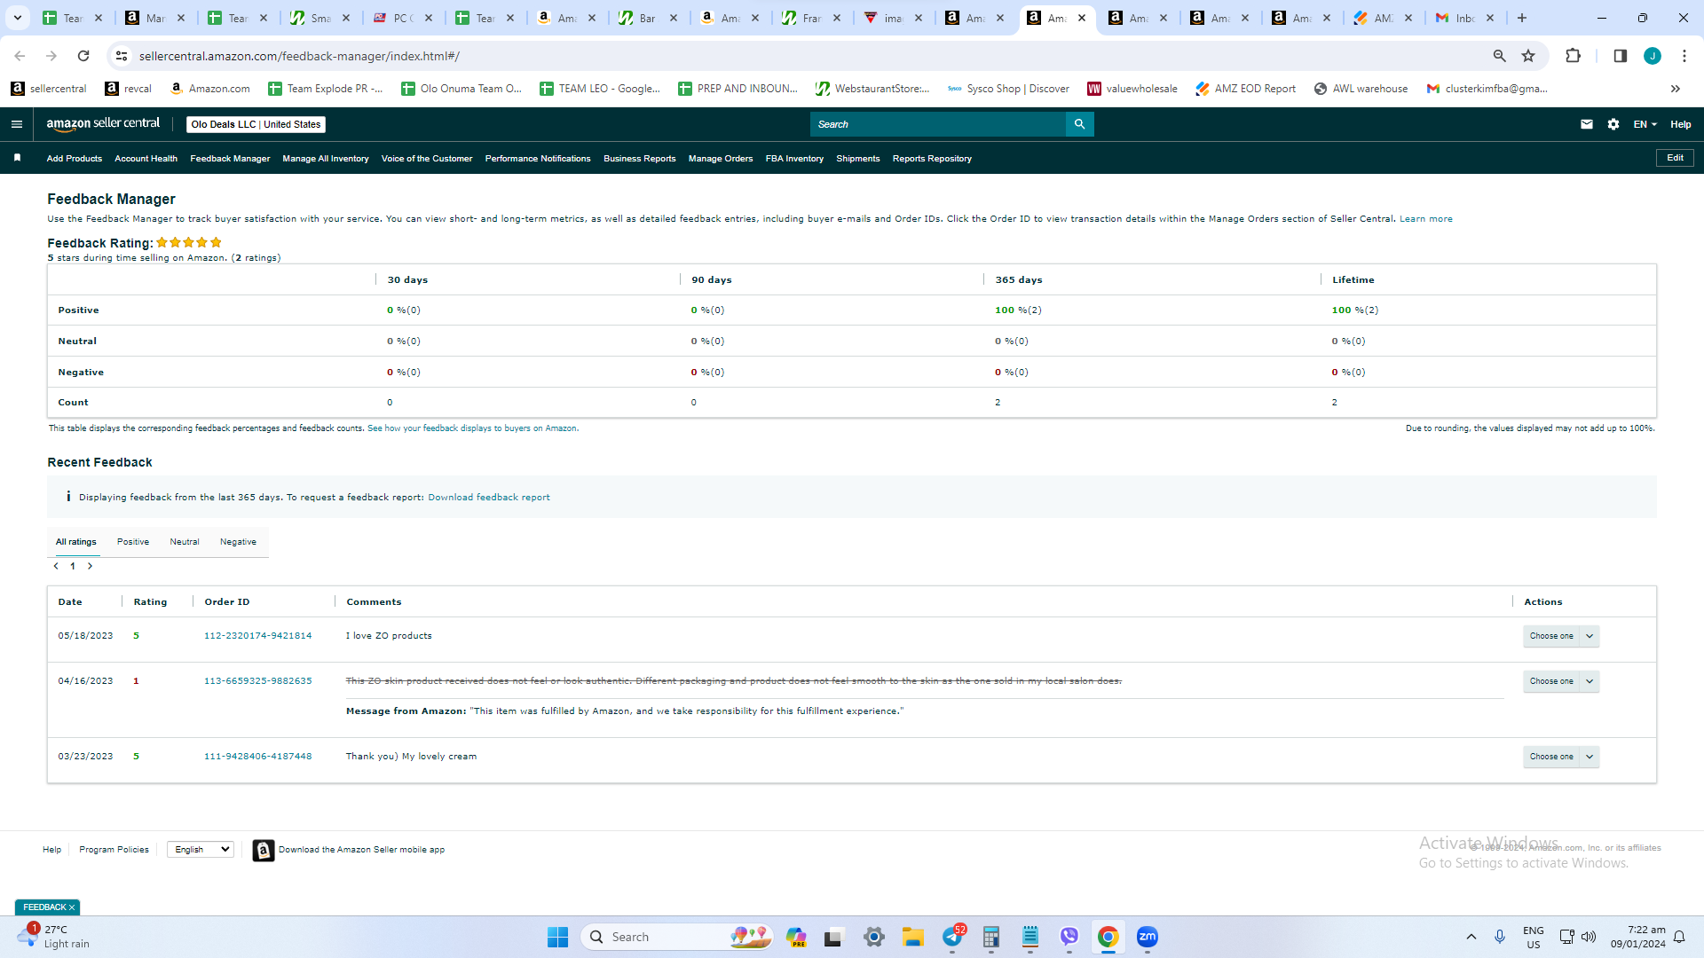Viewport: 1704px width, 958px height.
Task: Open Choose one dropdown for order 113-6659325-9882635
Action: click(1561, 681)
